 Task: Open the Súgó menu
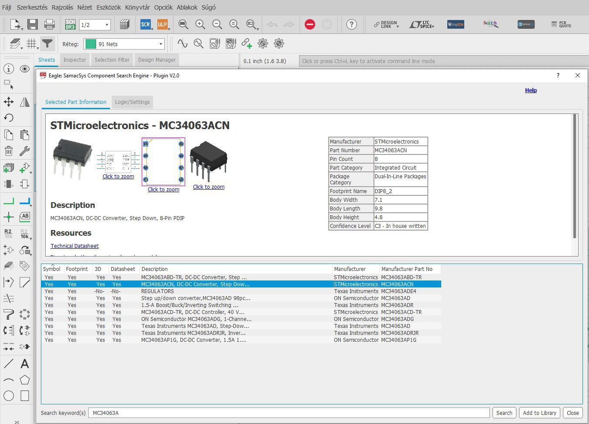click(209, 7)
